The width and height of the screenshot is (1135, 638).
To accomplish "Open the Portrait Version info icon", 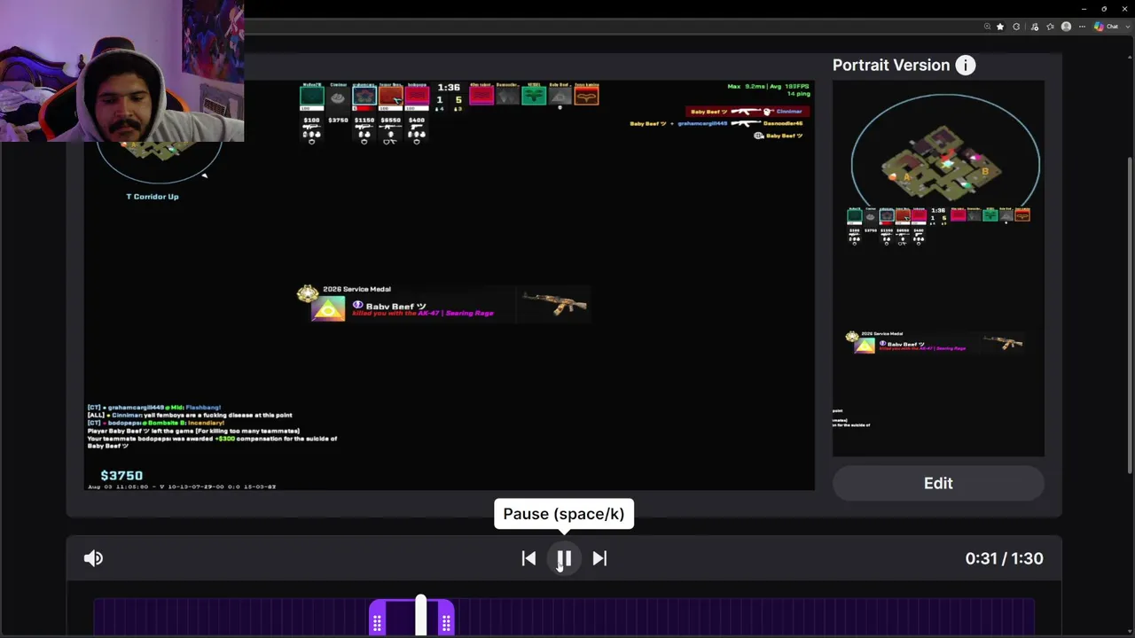I will [x=966, y=65].
